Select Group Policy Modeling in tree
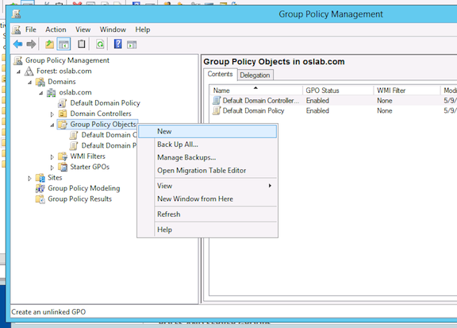The width and height of the screenshot is (457, 328). pyautogui.click(x=84, y=188)
